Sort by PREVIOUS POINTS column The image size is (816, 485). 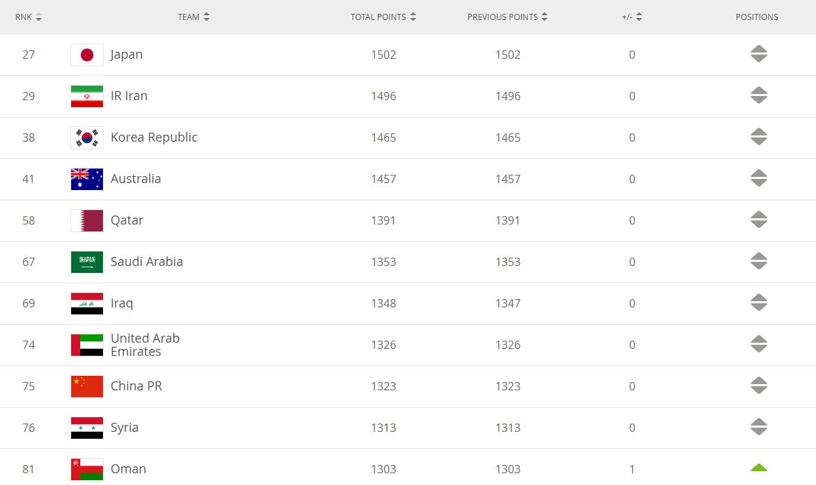pos(507,17)
